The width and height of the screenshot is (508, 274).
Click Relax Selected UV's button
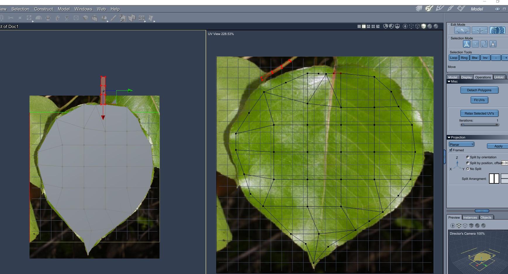[x=479, y=113]
